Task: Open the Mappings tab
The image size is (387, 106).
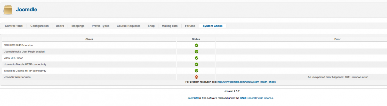Action: click(x=78, y=26)
